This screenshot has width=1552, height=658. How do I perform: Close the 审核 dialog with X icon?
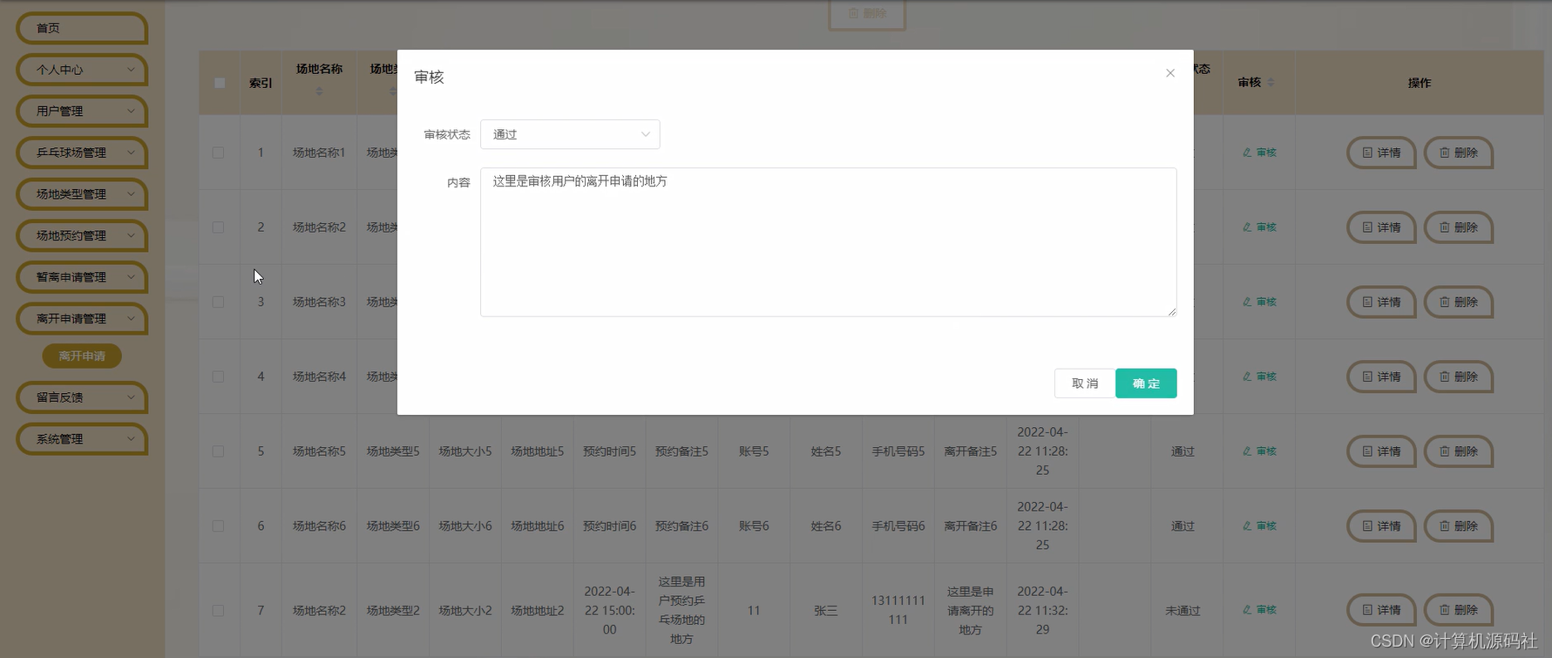(1170, 73)
